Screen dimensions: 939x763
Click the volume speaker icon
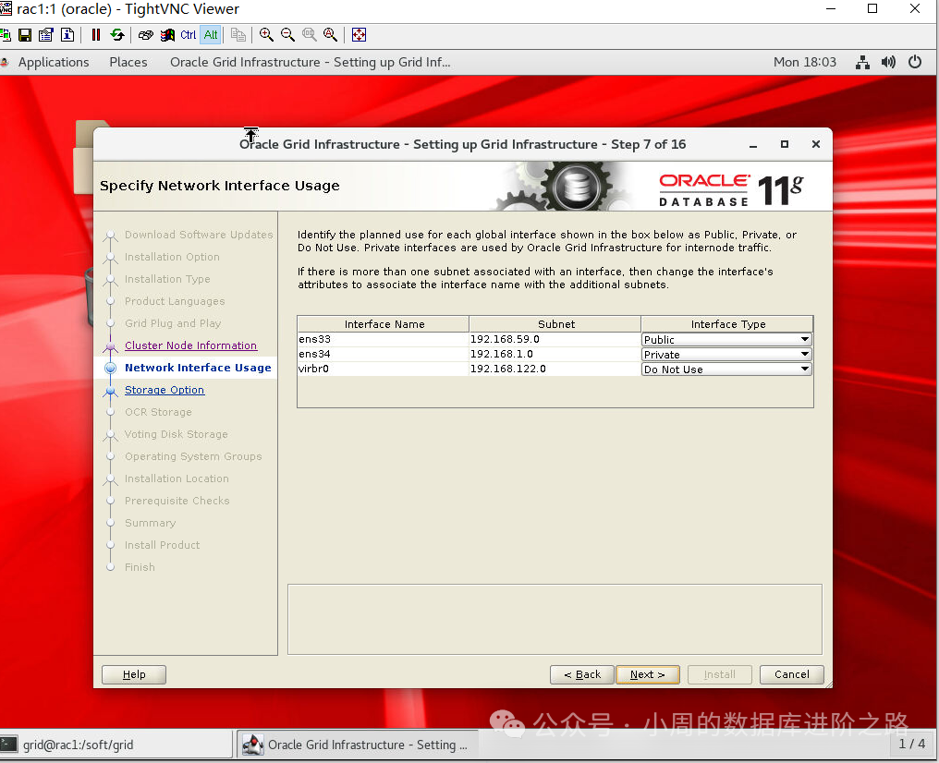[x=888, y=62]
